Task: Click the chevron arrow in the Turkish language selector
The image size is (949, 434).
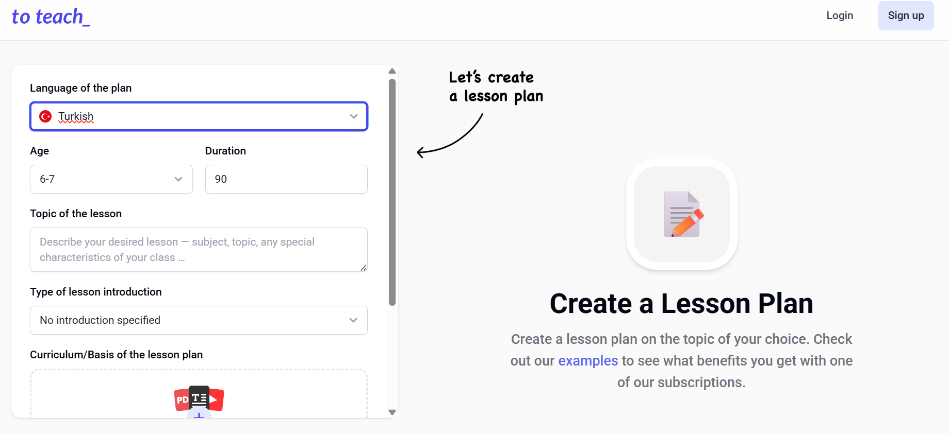Action: click(x=354, y=116)
